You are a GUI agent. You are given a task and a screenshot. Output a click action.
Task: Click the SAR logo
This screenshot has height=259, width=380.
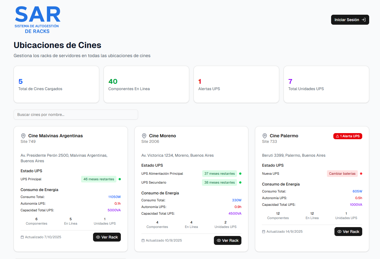(37, 20)
